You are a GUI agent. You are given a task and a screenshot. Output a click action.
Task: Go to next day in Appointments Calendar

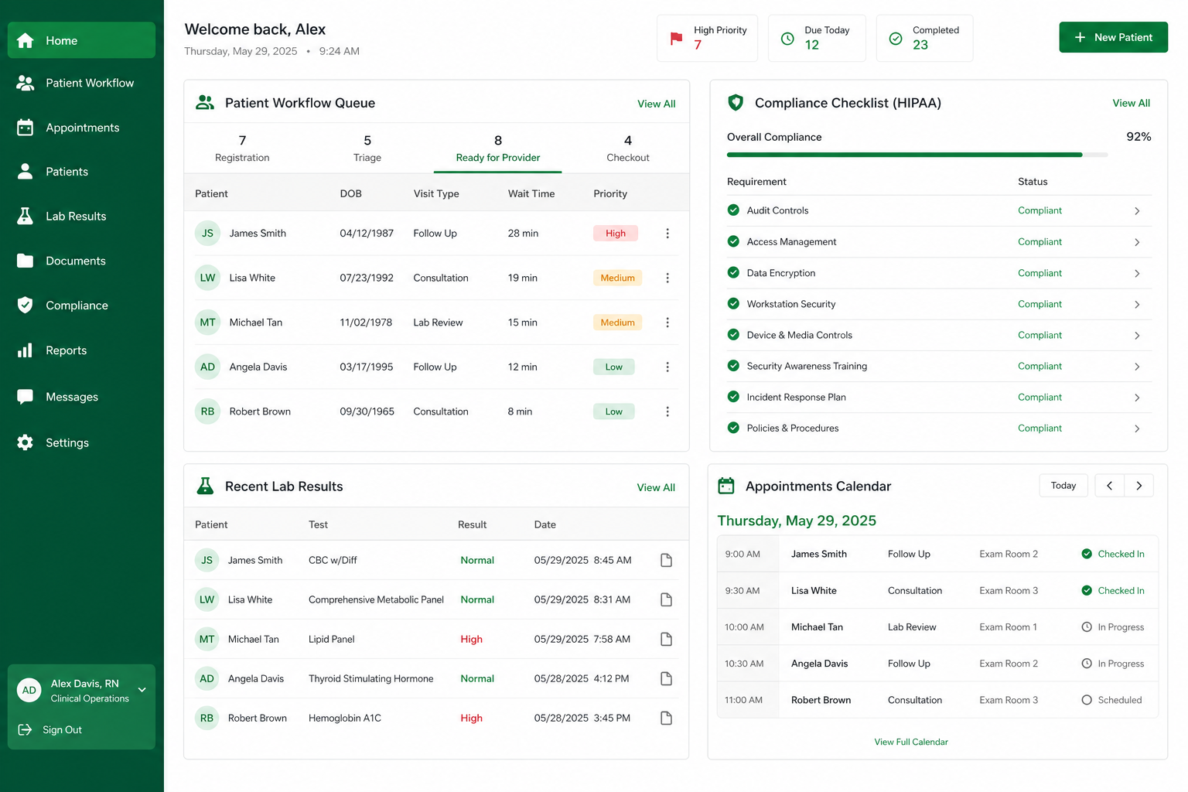1138,486
